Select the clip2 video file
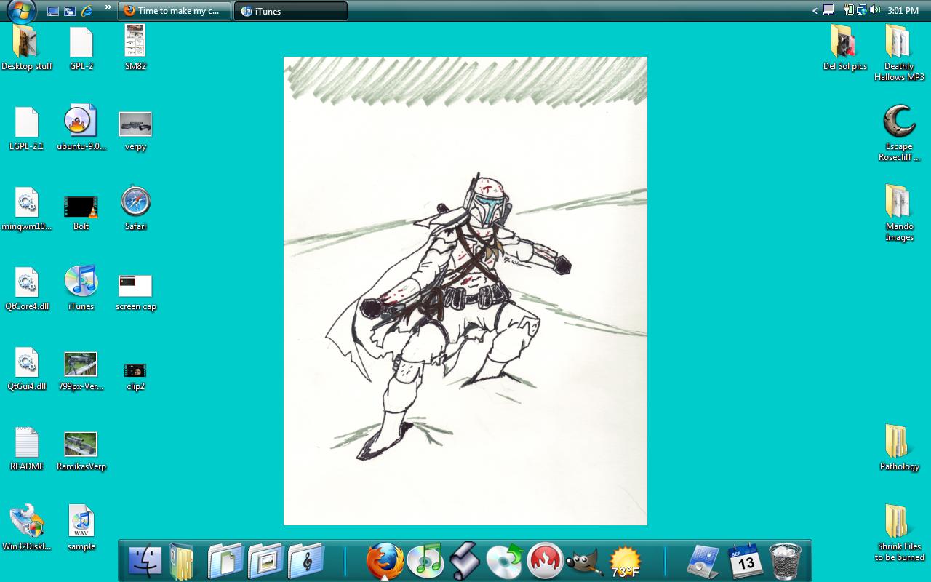Screen dimensions: 931x582 pos(135,376)
